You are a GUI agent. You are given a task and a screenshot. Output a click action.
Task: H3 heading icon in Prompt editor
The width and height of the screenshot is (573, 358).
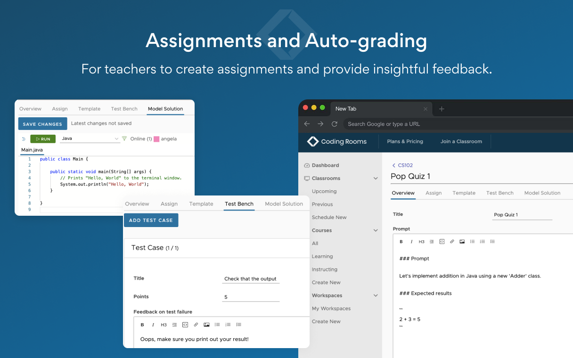point(422,242)
